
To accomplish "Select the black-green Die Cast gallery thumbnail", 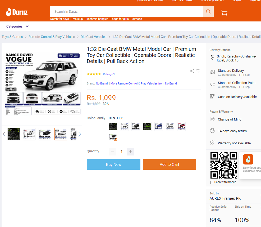I will (13, 134).
